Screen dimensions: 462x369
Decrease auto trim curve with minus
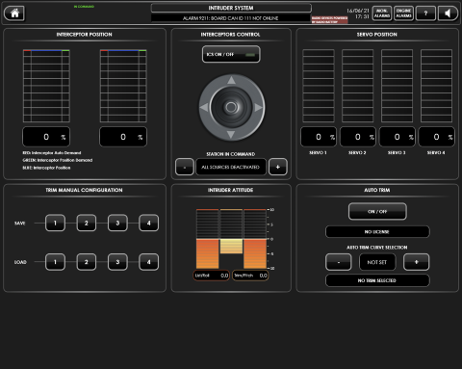[339, 262]
